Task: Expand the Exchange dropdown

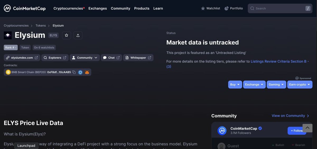Action: pos(254,84)
